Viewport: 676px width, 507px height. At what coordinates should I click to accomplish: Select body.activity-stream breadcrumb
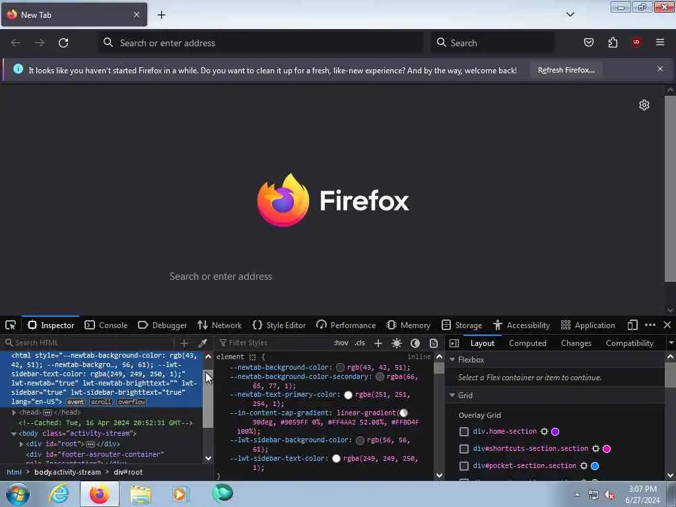click(68, 472)
